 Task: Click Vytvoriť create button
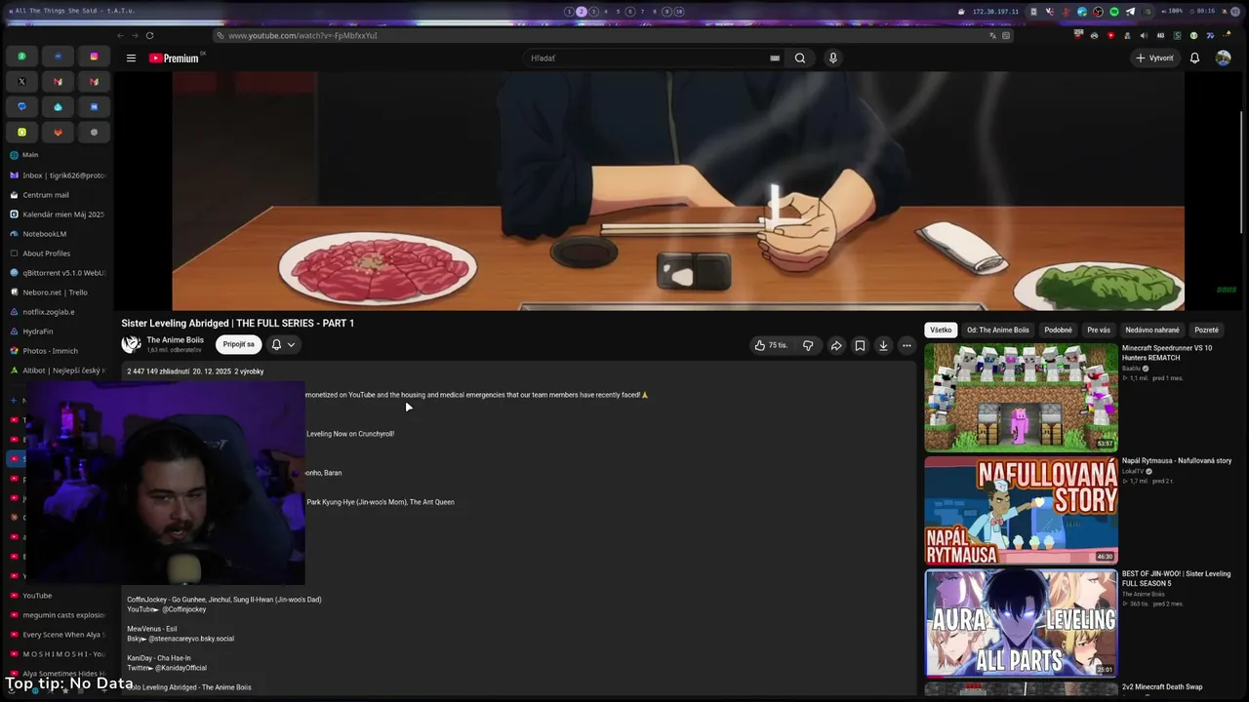point(1154,58)
